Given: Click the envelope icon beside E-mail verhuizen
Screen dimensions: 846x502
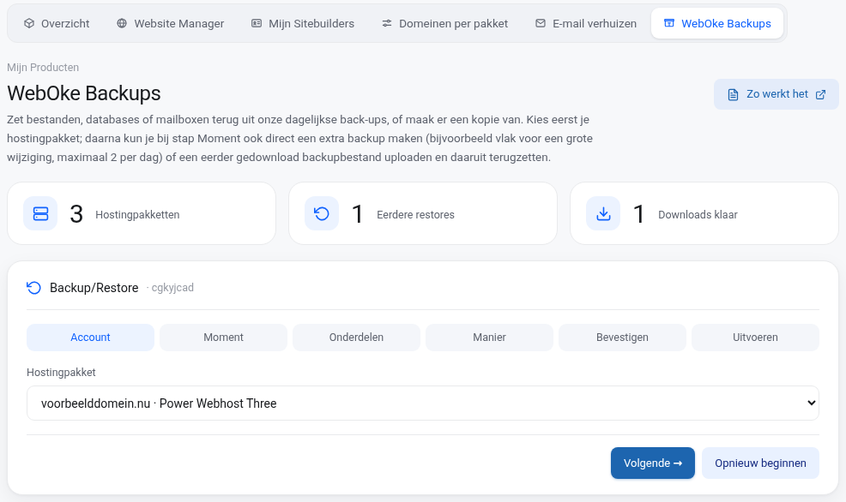Looking at the screenshot, I should 540,23.
